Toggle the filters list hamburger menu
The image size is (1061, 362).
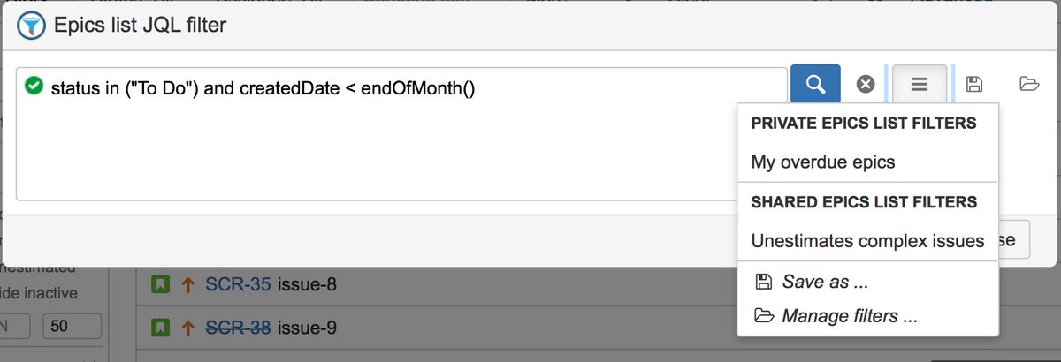click(920, 85)
